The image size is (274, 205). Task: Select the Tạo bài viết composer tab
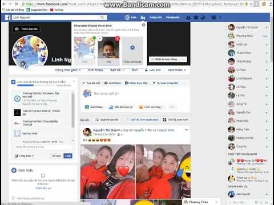coord(91,83)
